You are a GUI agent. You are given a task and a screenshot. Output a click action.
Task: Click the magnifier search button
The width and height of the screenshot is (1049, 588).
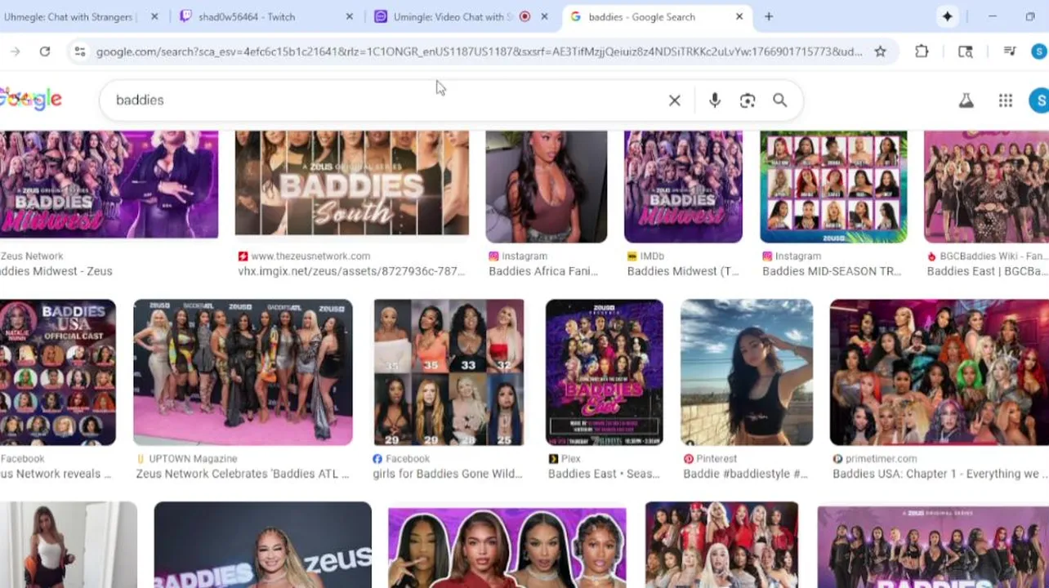780,100
